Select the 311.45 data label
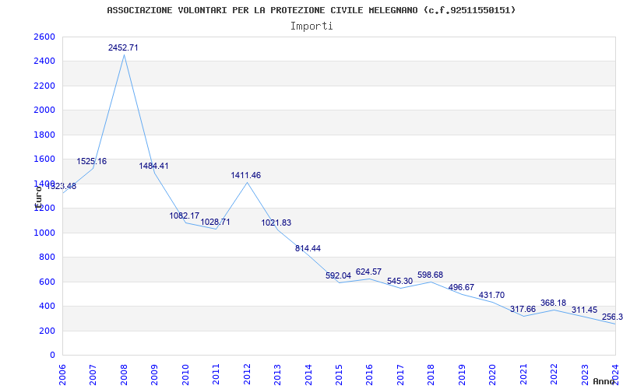The height and width of the screenshot is (389, 623). point(585,310)
